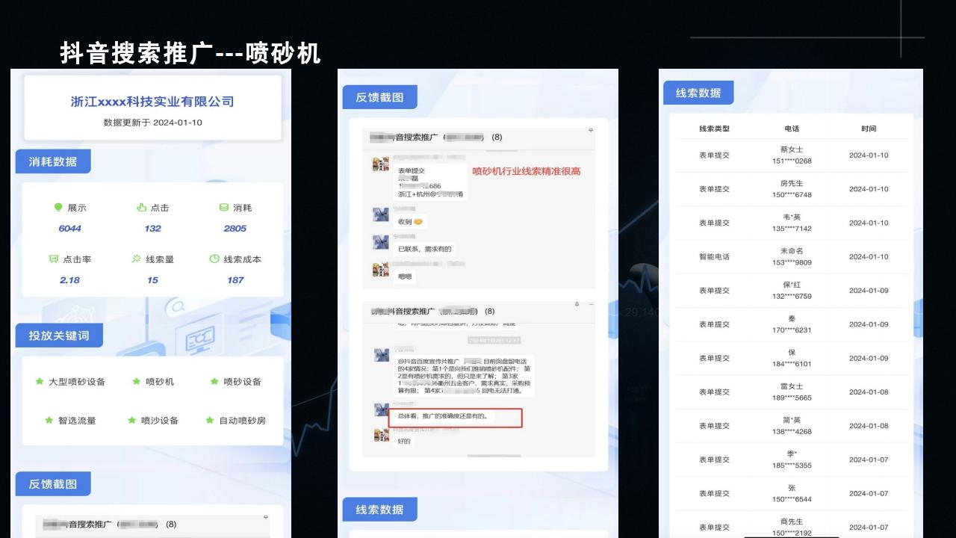
Task: Click the 点击 thumbs-up icon
Action: point(141,208)
